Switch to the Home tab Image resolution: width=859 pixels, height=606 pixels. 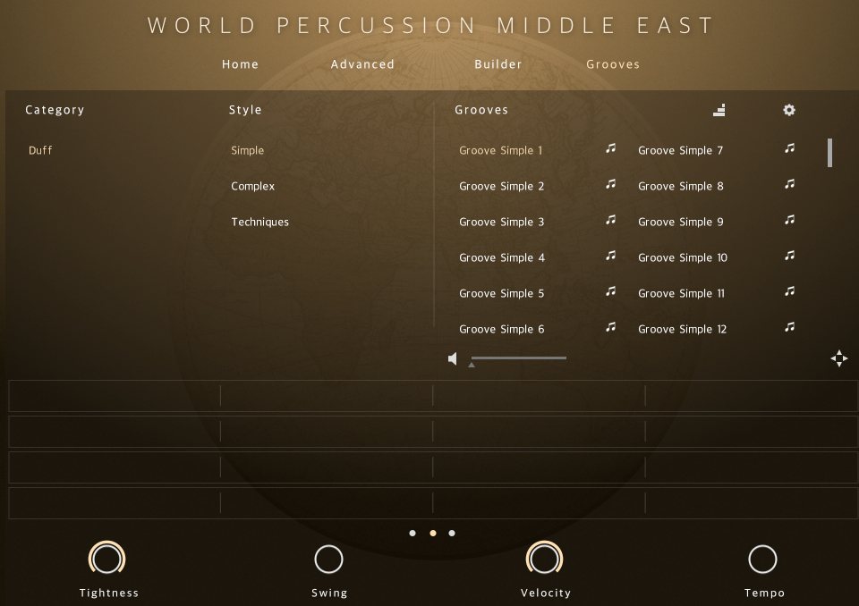pos(240,64)
